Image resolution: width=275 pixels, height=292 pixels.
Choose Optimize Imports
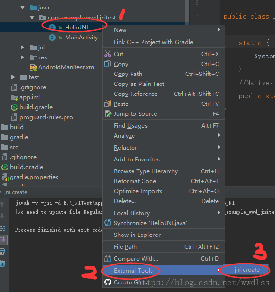coord(163,191)
